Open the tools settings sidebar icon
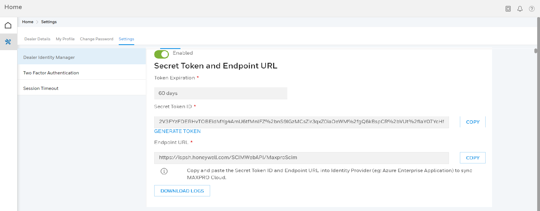The width and height of the screenshot is (540, 211). click(8, 42)
